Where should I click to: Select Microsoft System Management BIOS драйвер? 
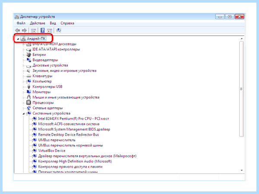click(74, 129)
